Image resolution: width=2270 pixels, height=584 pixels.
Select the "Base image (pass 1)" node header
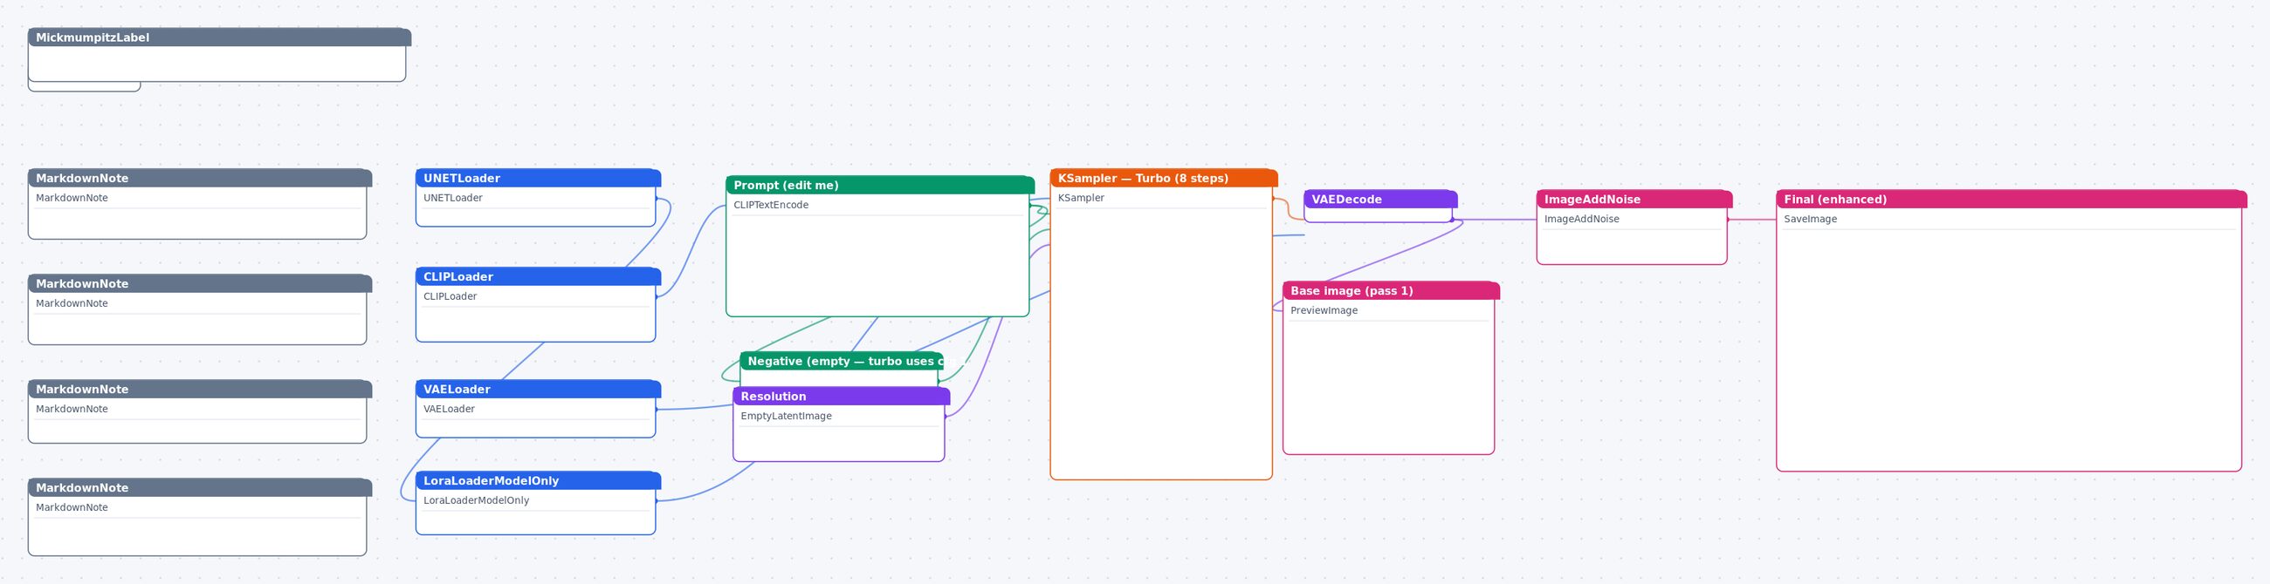click(x=1392, y=290)
